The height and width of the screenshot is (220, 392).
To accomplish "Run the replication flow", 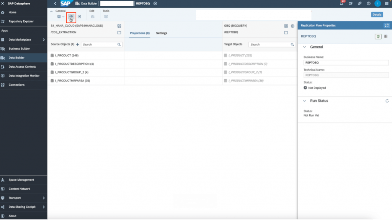I will tap(79, 16).
